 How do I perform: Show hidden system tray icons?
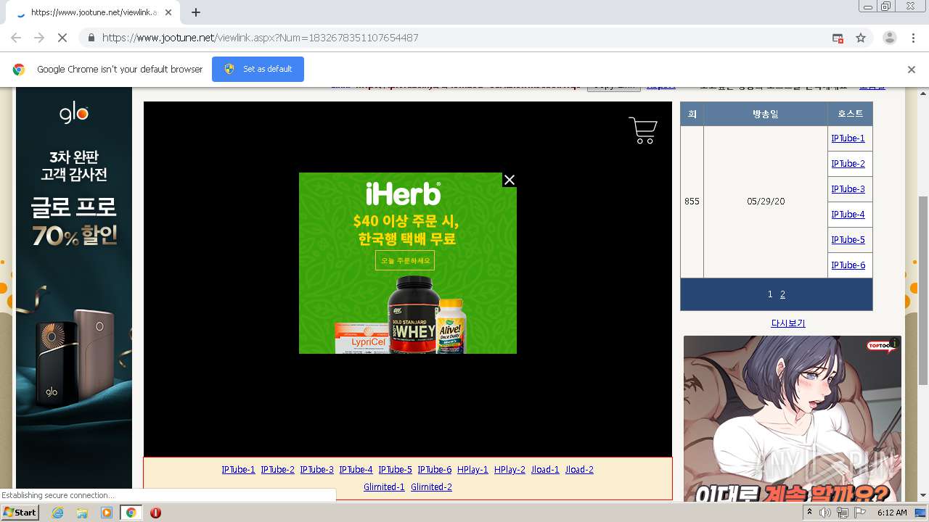pos(809,513)
